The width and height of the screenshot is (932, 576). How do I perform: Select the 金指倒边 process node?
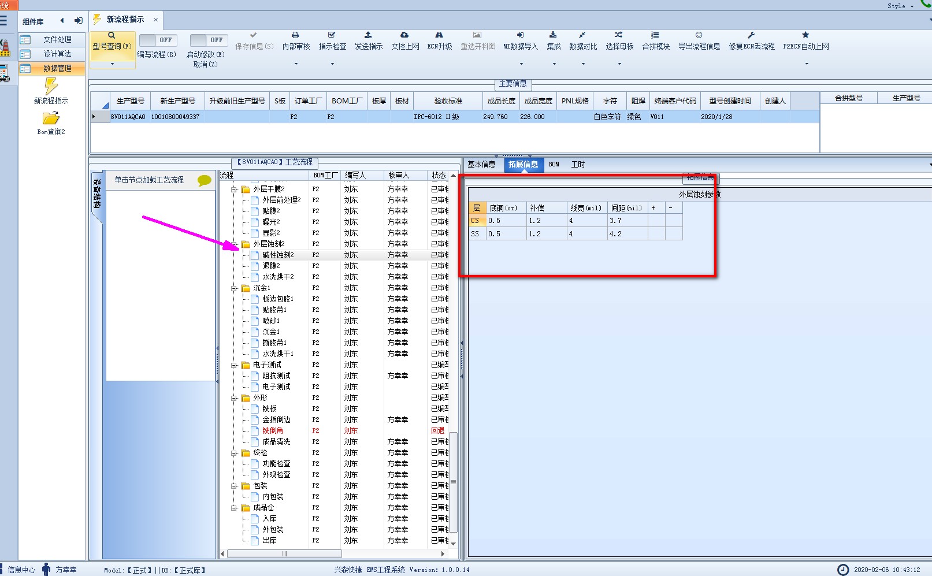(276, 419)
